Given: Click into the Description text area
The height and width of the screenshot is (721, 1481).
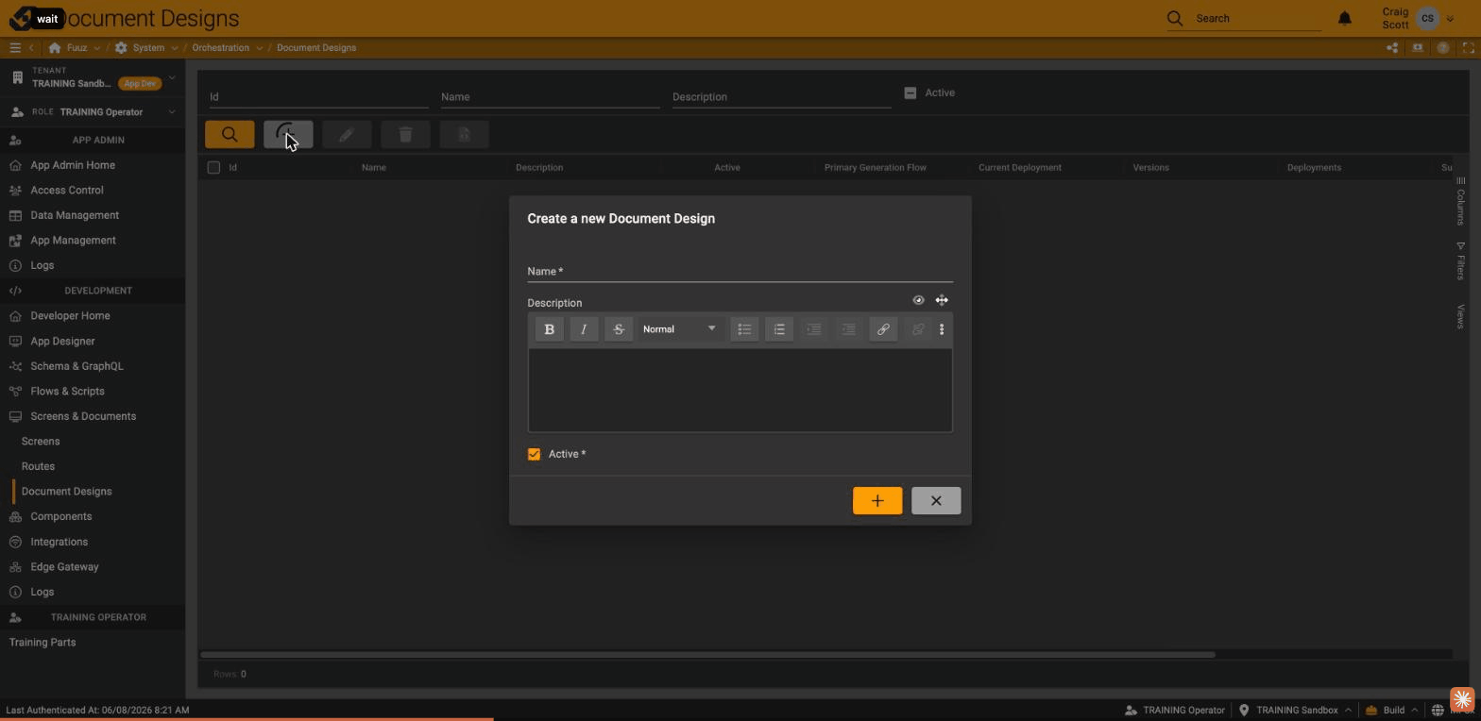Looking at the screenshot, I should point(740,390).
